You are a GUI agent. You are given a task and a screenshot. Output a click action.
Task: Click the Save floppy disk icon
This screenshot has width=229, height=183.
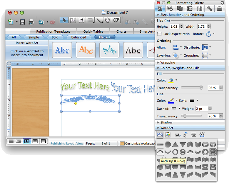tap(23, 22)
